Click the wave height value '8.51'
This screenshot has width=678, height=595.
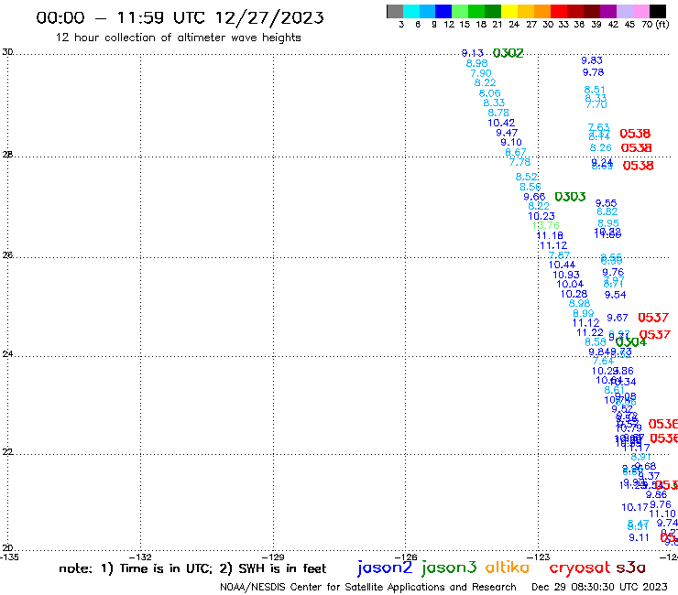coord(595,90)
